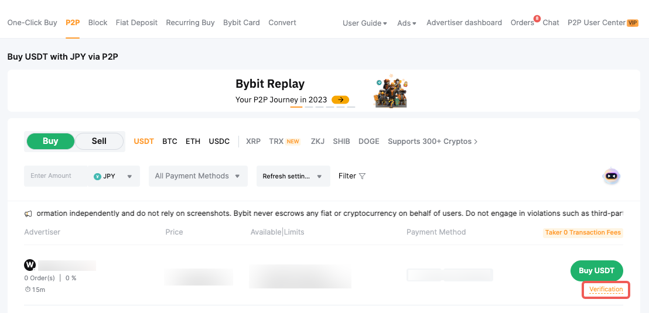
Task: Click the Bybit Replay banner illustration
Action: tap(391, 91)
